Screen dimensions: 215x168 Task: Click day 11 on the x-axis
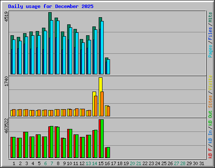(x=76, y=163)
